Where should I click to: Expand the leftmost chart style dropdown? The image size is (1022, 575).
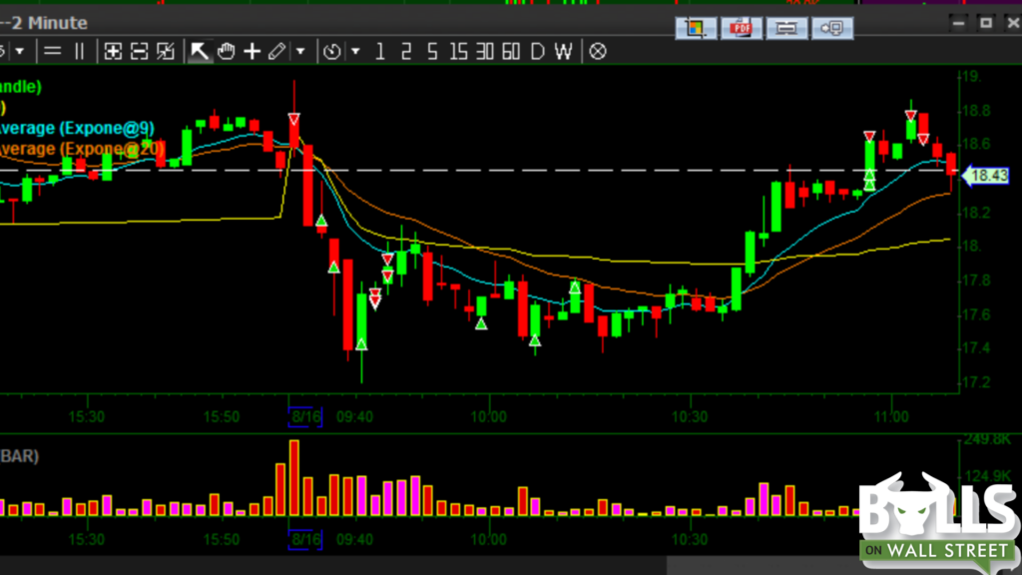pyautogui.click(x=20, y=51)
